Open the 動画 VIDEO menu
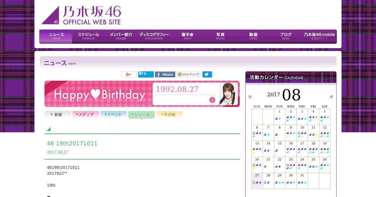This screenshot has height=197, width=376. click(x=253, y=36)
